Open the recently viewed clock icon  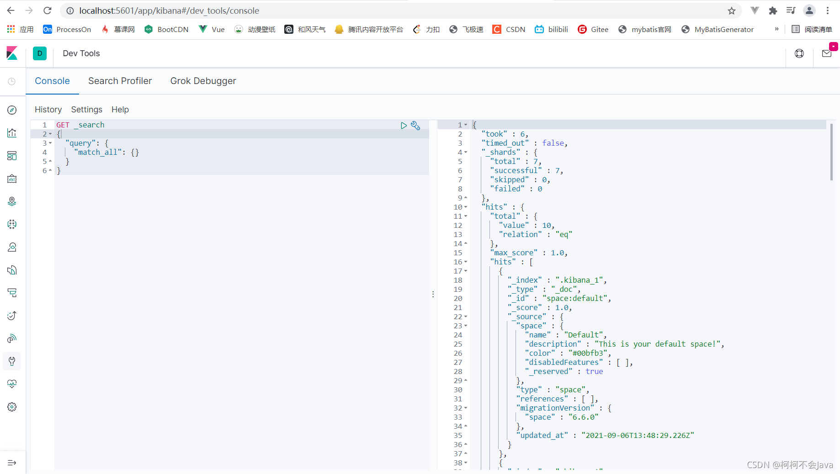pos(12,81)
